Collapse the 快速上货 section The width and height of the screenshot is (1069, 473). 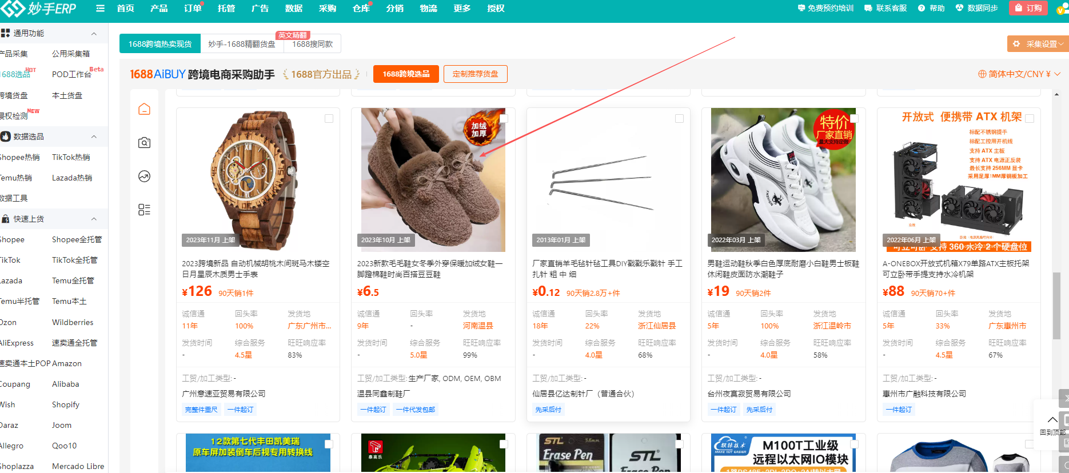tap(94, 219)
